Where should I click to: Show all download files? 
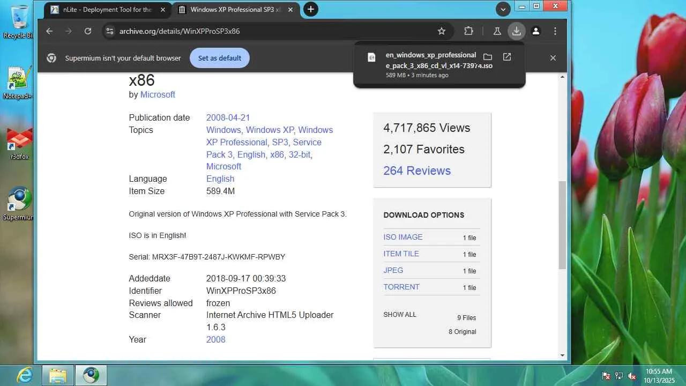[400, 315]
